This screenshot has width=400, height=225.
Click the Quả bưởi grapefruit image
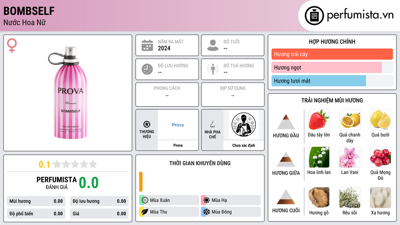(380, 120)
